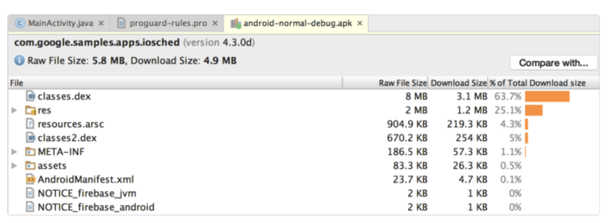Expand the assets folder arrow
The height and width of the screenshot is (223, 609).
[15, 166]
